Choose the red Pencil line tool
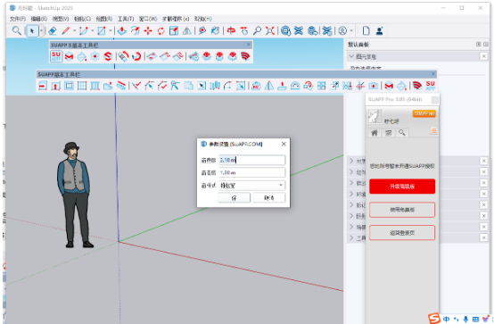 [66, 31]
